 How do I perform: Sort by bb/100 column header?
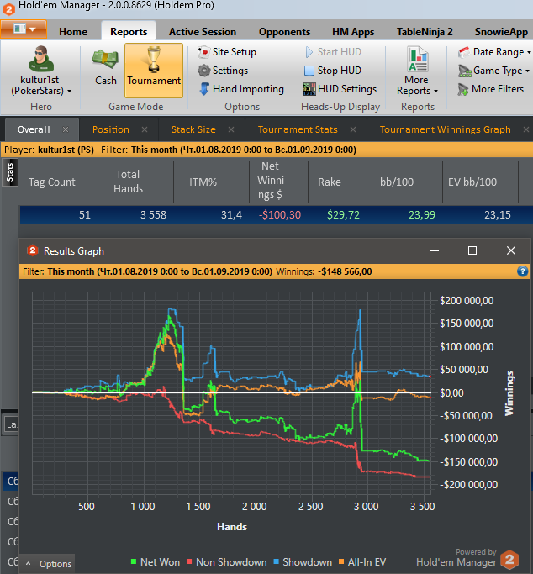[397, 182]
